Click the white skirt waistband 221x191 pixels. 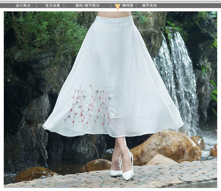point(114,20)
